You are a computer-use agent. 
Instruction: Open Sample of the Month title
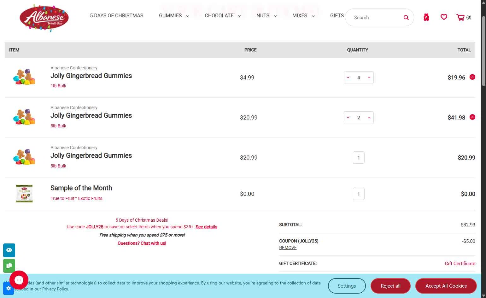click(81, 188)
